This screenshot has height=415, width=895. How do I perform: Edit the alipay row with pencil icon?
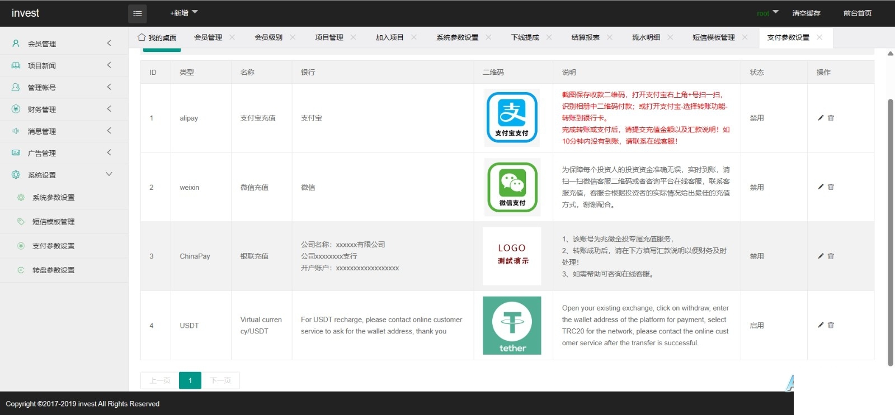[x=821, y=118]
